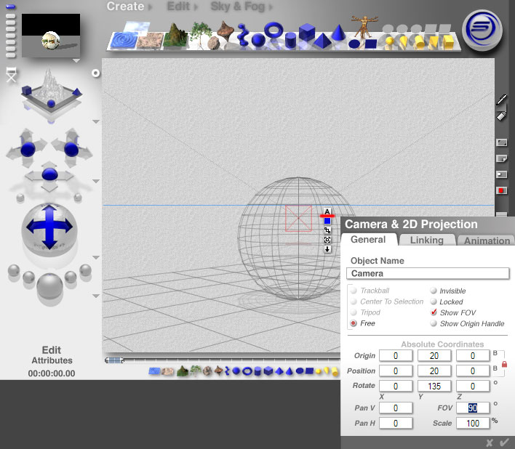Create a torus from the Create palette

pyautogui.click(x=274, y=31)
